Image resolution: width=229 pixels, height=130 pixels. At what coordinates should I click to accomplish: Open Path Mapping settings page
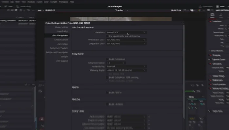coord(62,61)
